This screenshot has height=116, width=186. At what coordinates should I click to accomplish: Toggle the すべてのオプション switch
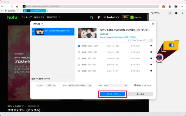point(150,40)
